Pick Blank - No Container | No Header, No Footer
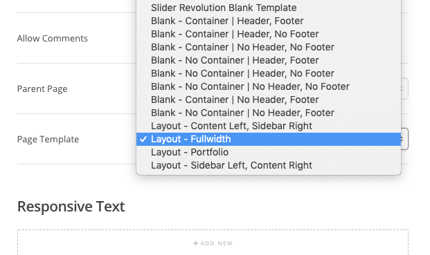 pos(269,86)
